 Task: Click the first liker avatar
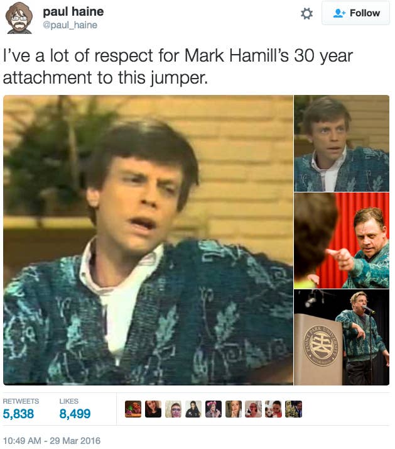133,409
